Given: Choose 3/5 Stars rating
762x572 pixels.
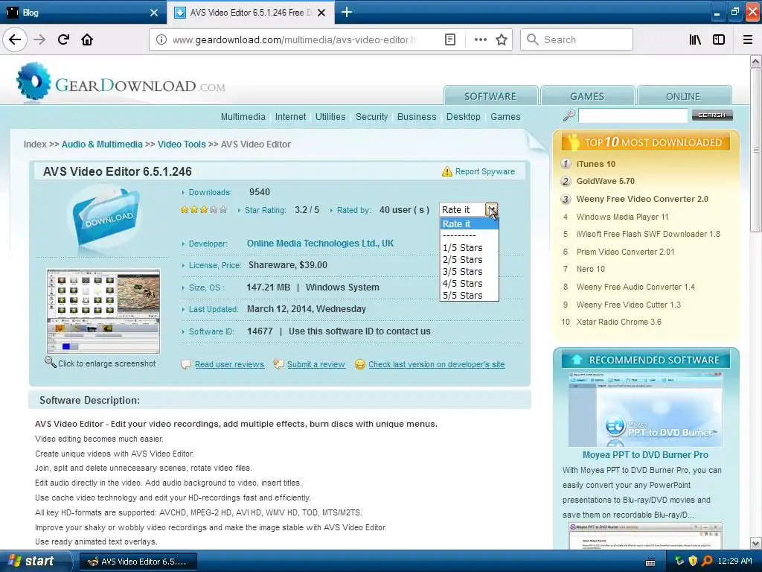Looking at the screenshot, I should pos(469,271).
